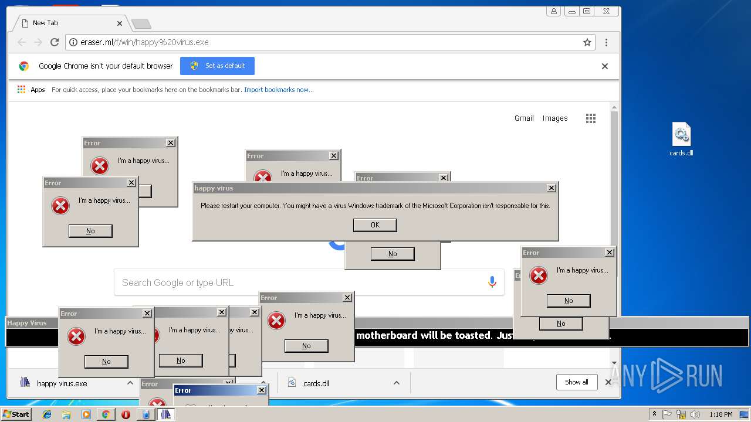
Task: Start voice search with microphone icon
Action: click(x=492, y=283)
